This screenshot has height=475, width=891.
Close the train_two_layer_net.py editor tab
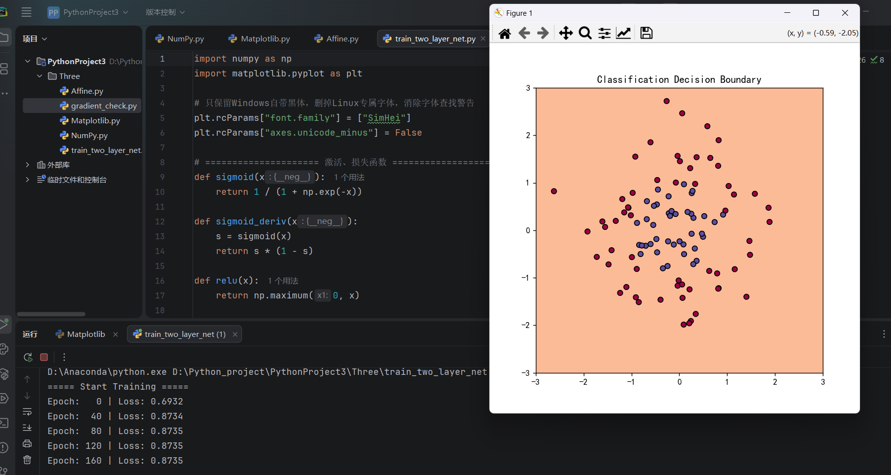(483, 38)
